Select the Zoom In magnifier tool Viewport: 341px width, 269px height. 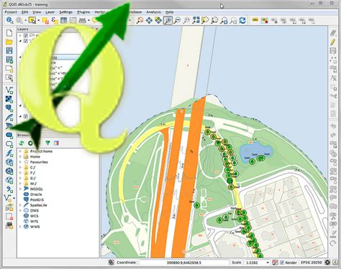[x=168, y=20]
